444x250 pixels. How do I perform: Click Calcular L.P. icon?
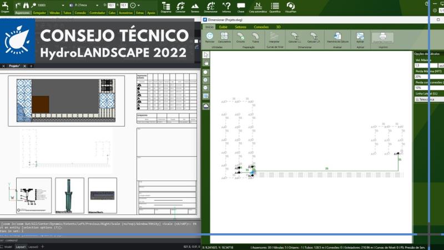(314, 37)
